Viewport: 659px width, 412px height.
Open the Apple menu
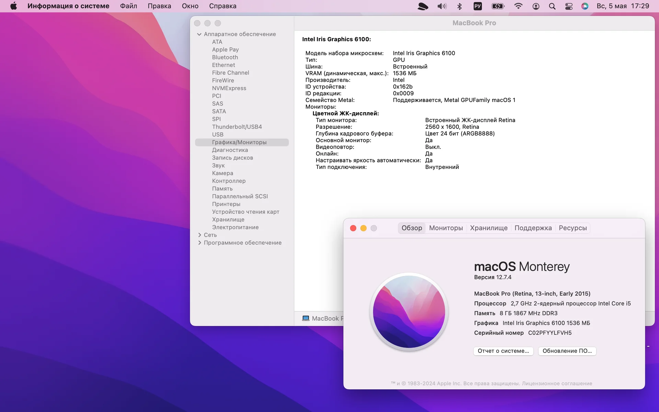(13, 6)
